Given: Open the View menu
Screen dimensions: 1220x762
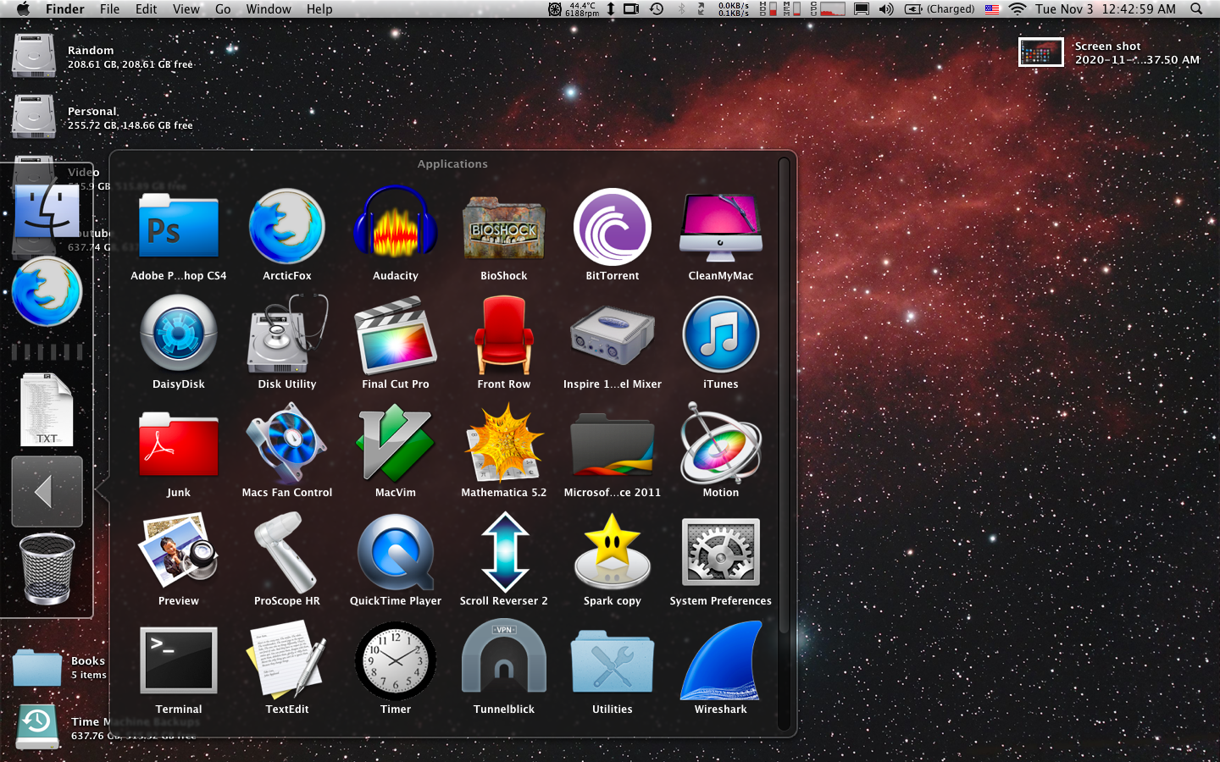Looking at the screenshot, I should pos(186,9).
